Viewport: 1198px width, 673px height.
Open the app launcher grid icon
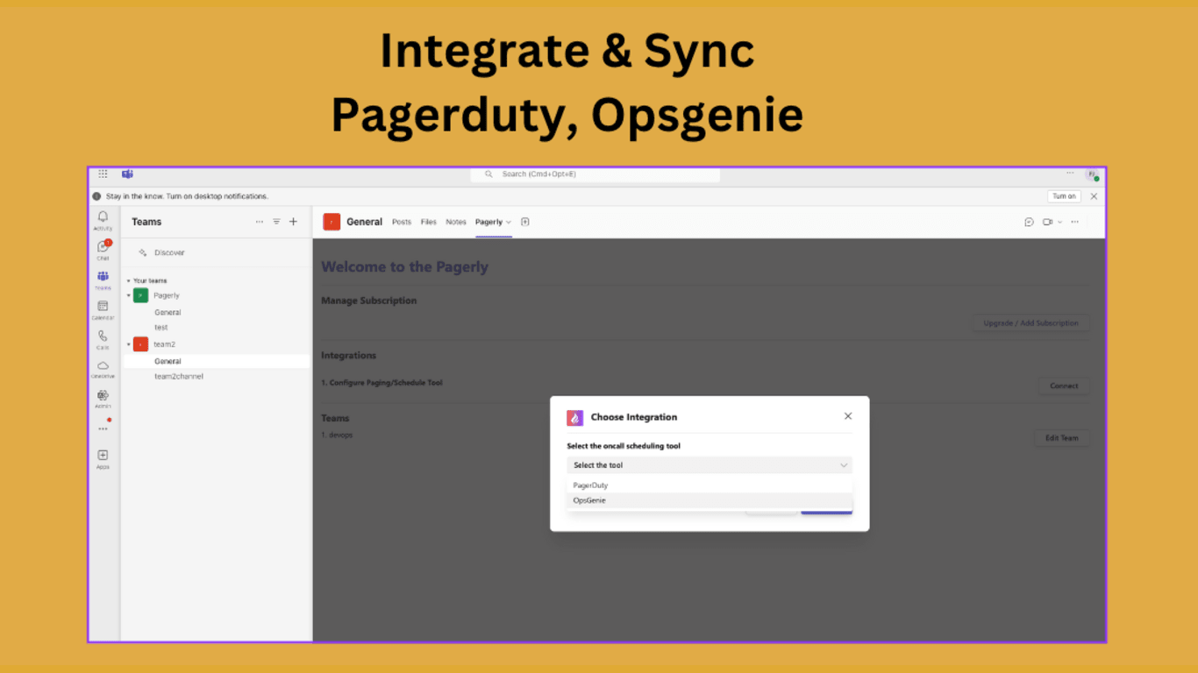(x=103, y=174)
